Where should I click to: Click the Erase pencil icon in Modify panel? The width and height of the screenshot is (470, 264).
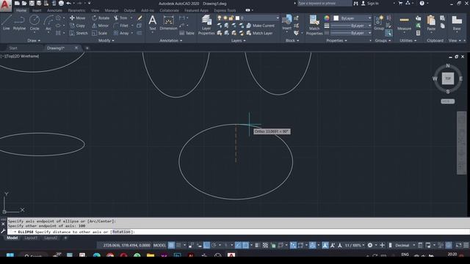[x=140, y=18]
